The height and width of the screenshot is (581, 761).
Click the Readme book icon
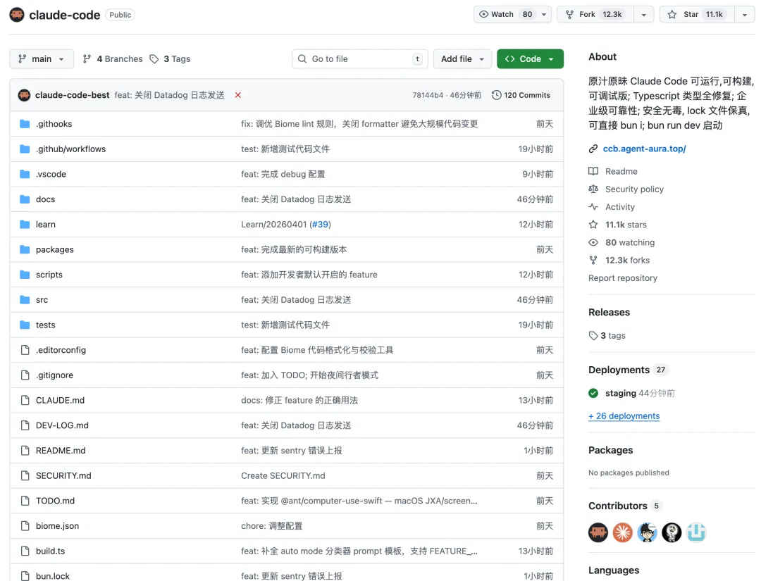[x=593, y=171]
